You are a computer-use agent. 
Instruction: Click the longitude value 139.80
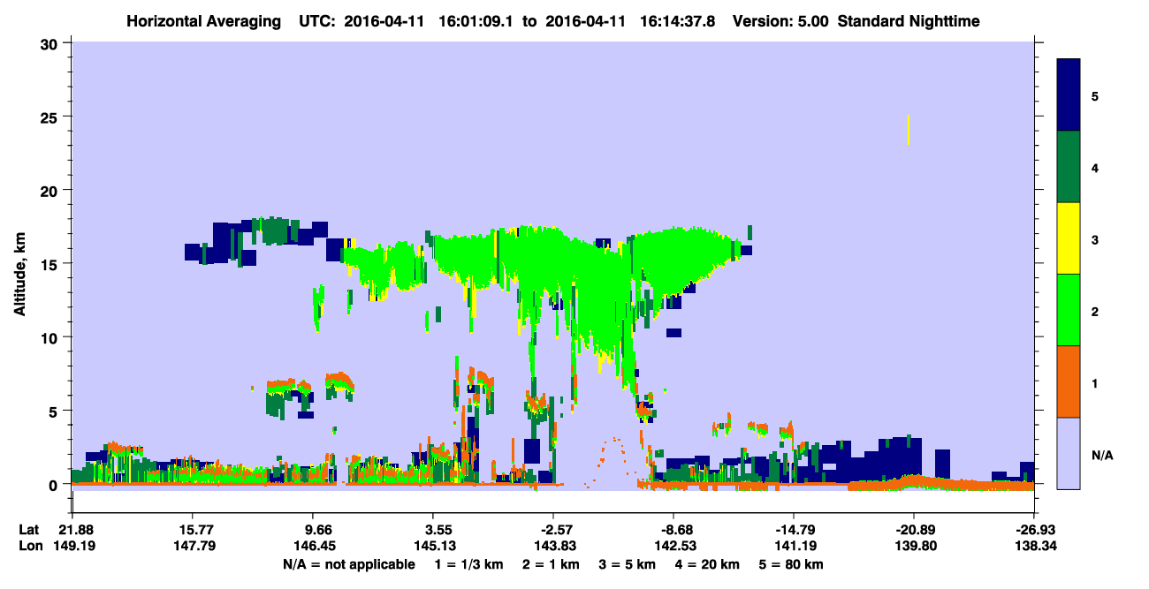(913, 546)
